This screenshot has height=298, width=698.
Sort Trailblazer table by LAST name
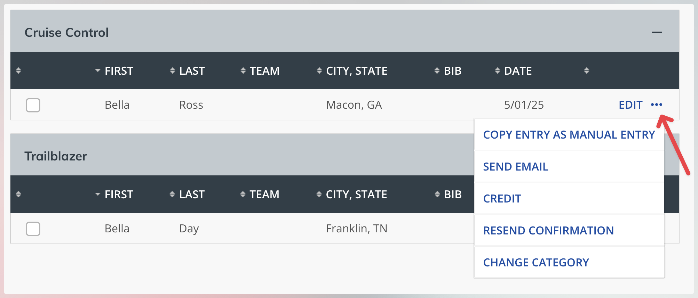(x=187, y=194)
